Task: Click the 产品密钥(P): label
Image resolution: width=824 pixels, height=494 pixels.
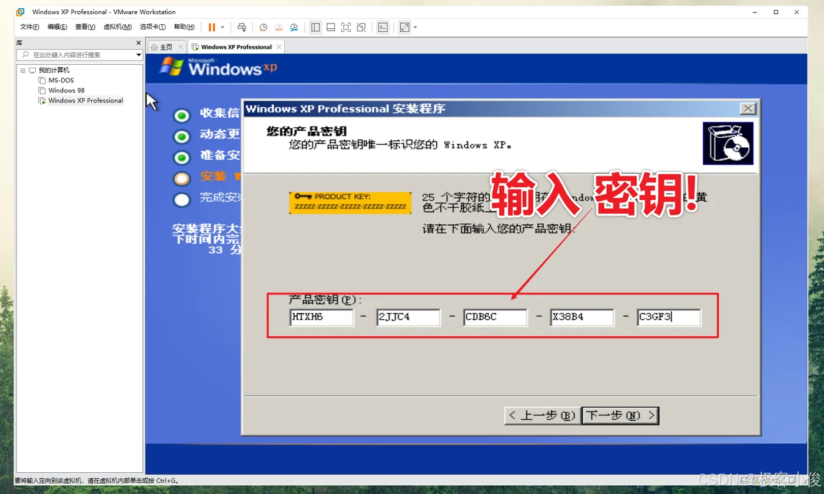Action: click(325, 300)
